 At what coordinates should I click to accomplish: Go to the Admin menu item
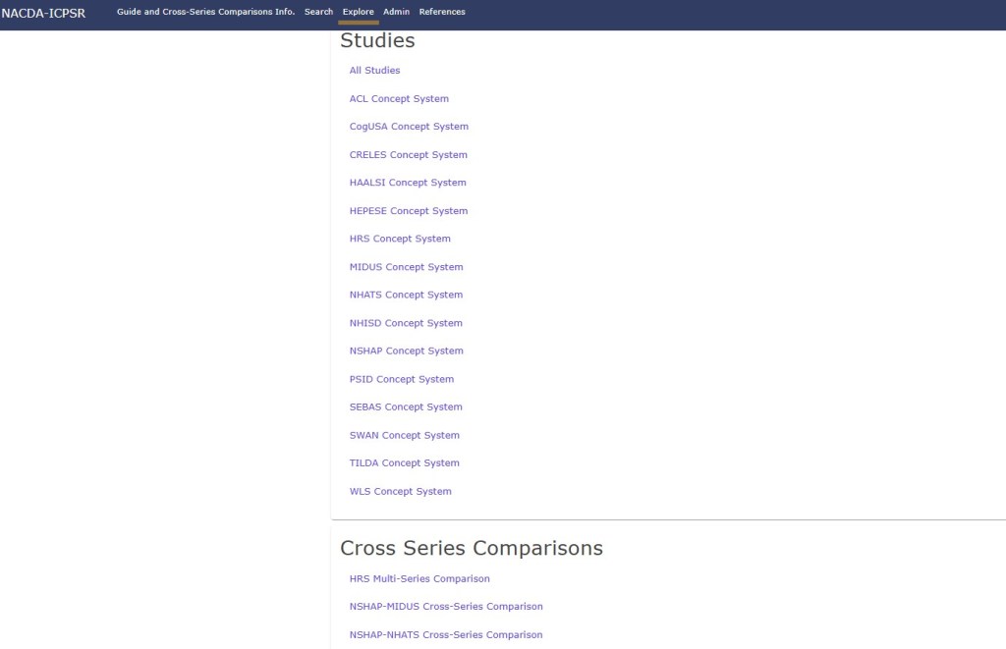(396, 12)
